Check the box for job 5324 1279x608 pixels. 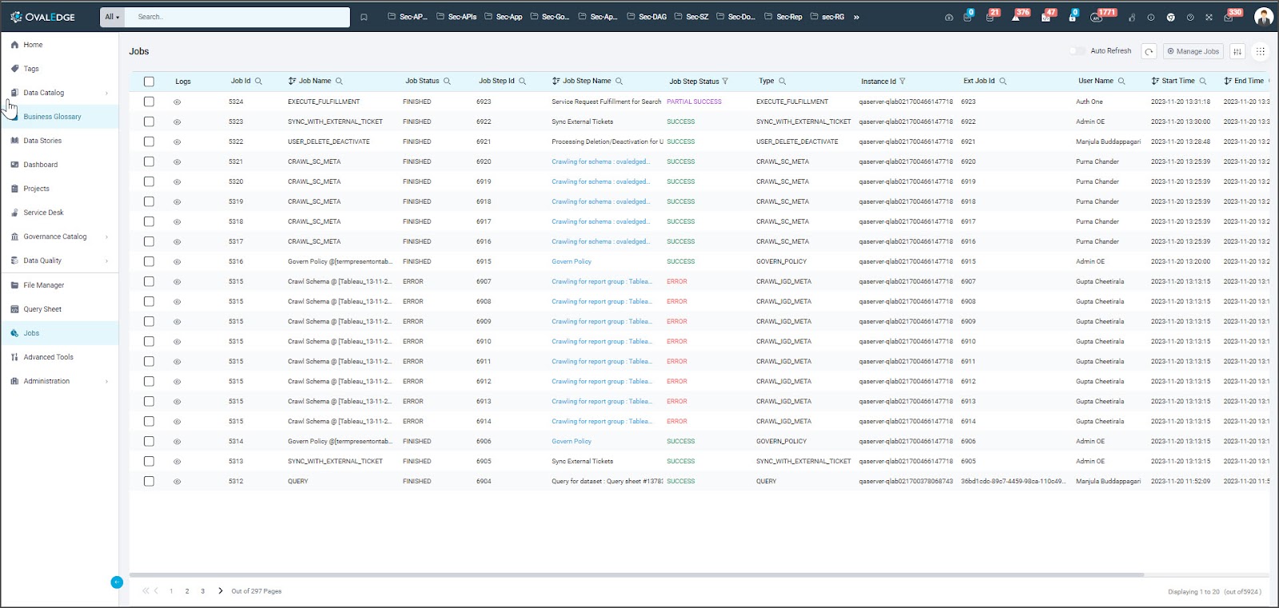tap(149, 101)
